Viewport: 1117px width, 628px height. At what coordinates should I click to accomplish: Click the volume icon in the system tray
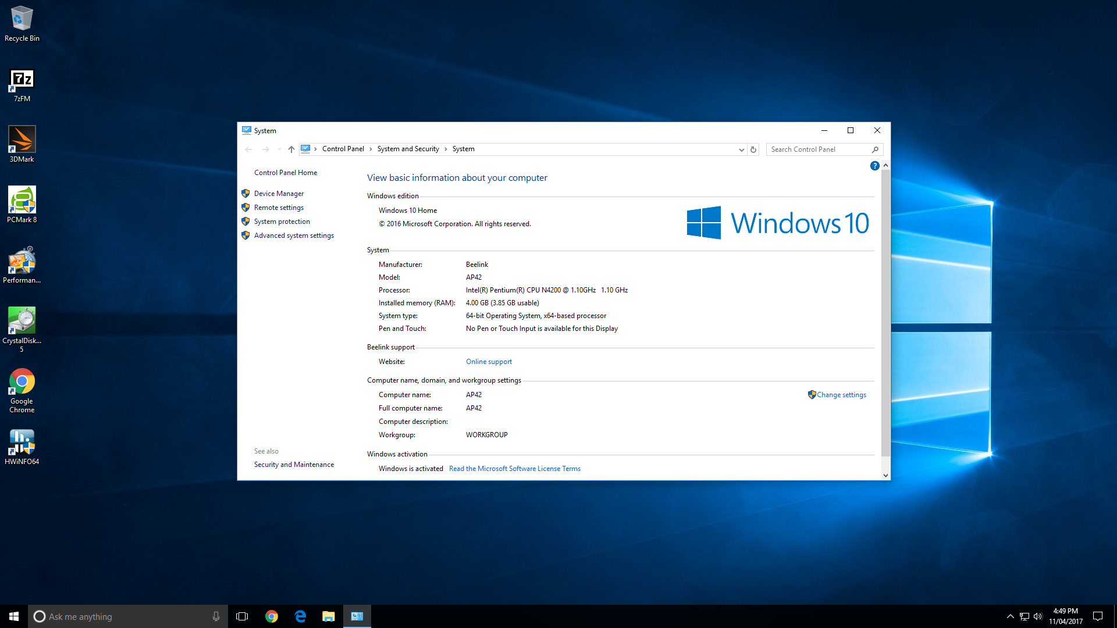point(1038,616)
